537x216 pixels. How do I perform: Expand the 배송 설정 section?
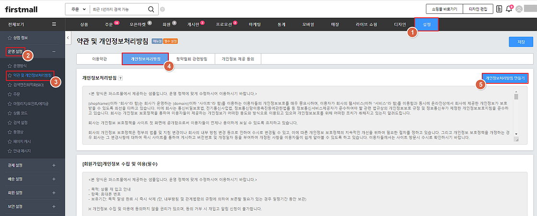[54, 179]
